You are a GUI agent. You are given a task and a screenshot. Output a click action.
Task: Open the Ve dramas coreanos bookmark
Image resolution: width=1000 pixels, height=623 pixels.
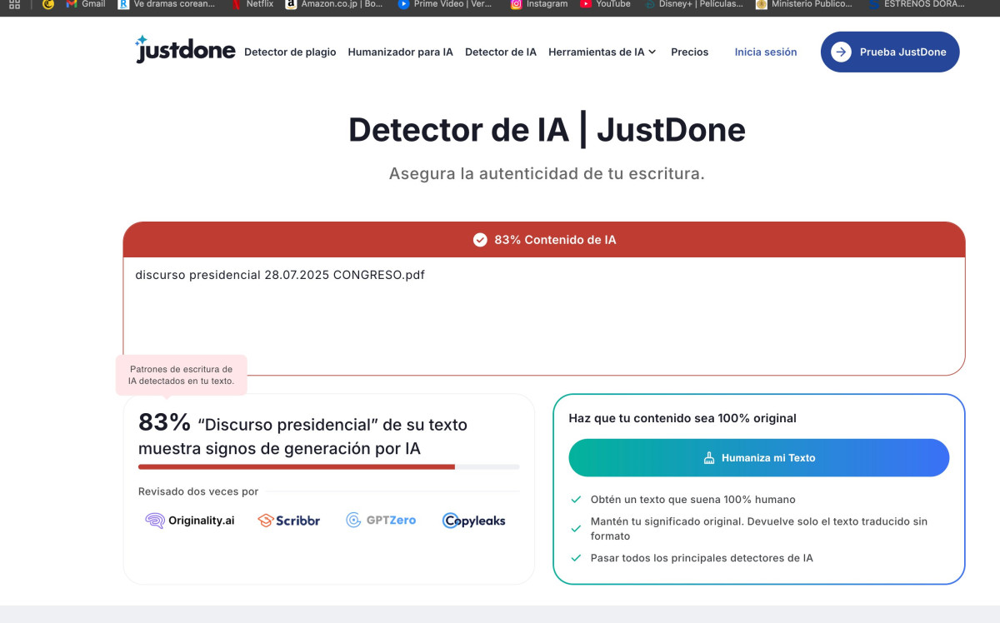(167, 4)
